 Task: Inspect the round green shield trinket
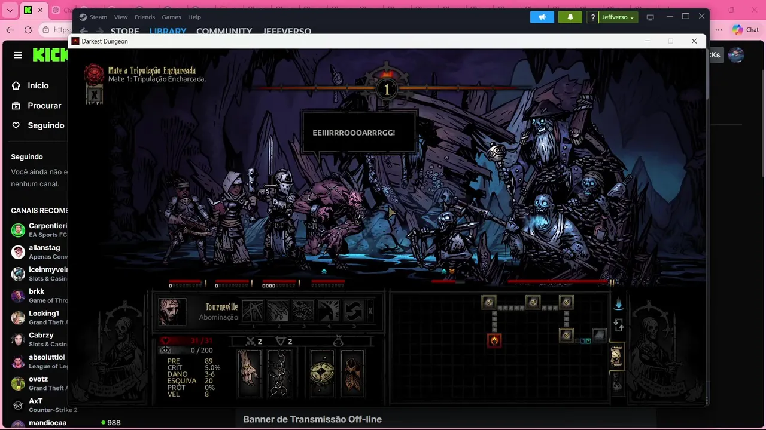coord(322,373)
